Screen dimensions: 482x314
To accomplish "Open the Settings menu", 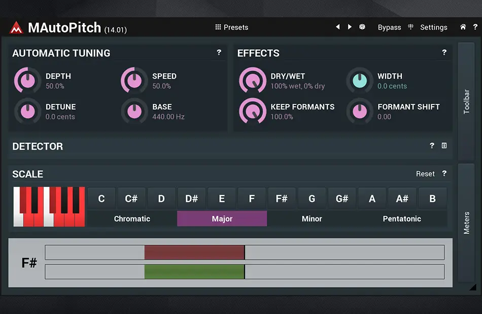I will point(434,27).
